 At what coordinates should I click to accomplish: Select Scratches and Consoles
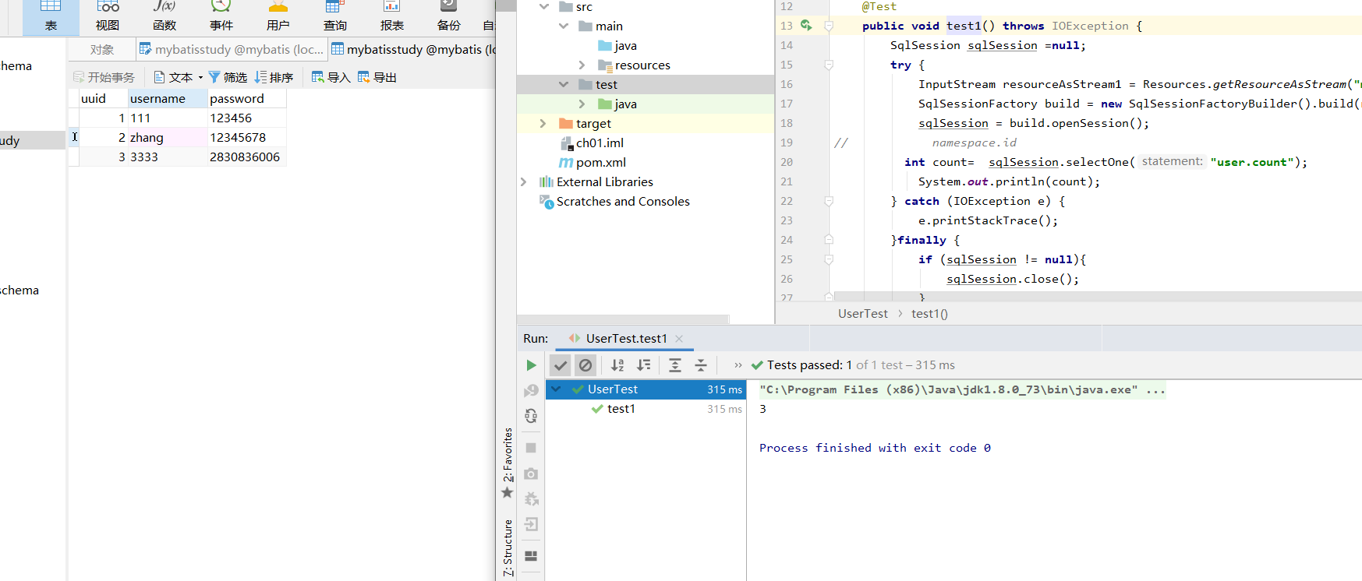tap(614, 201)
